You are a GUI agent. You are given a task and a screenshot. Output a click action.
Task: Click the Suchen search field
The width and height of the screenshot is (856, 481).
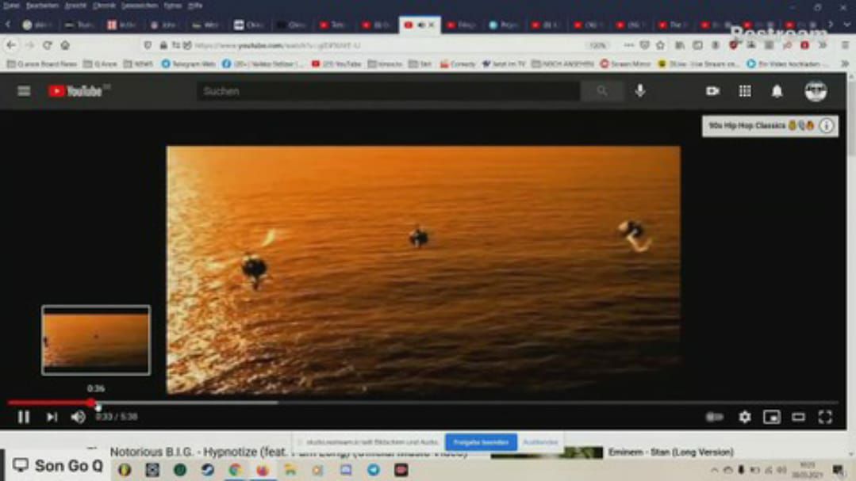tap(388, 91)
